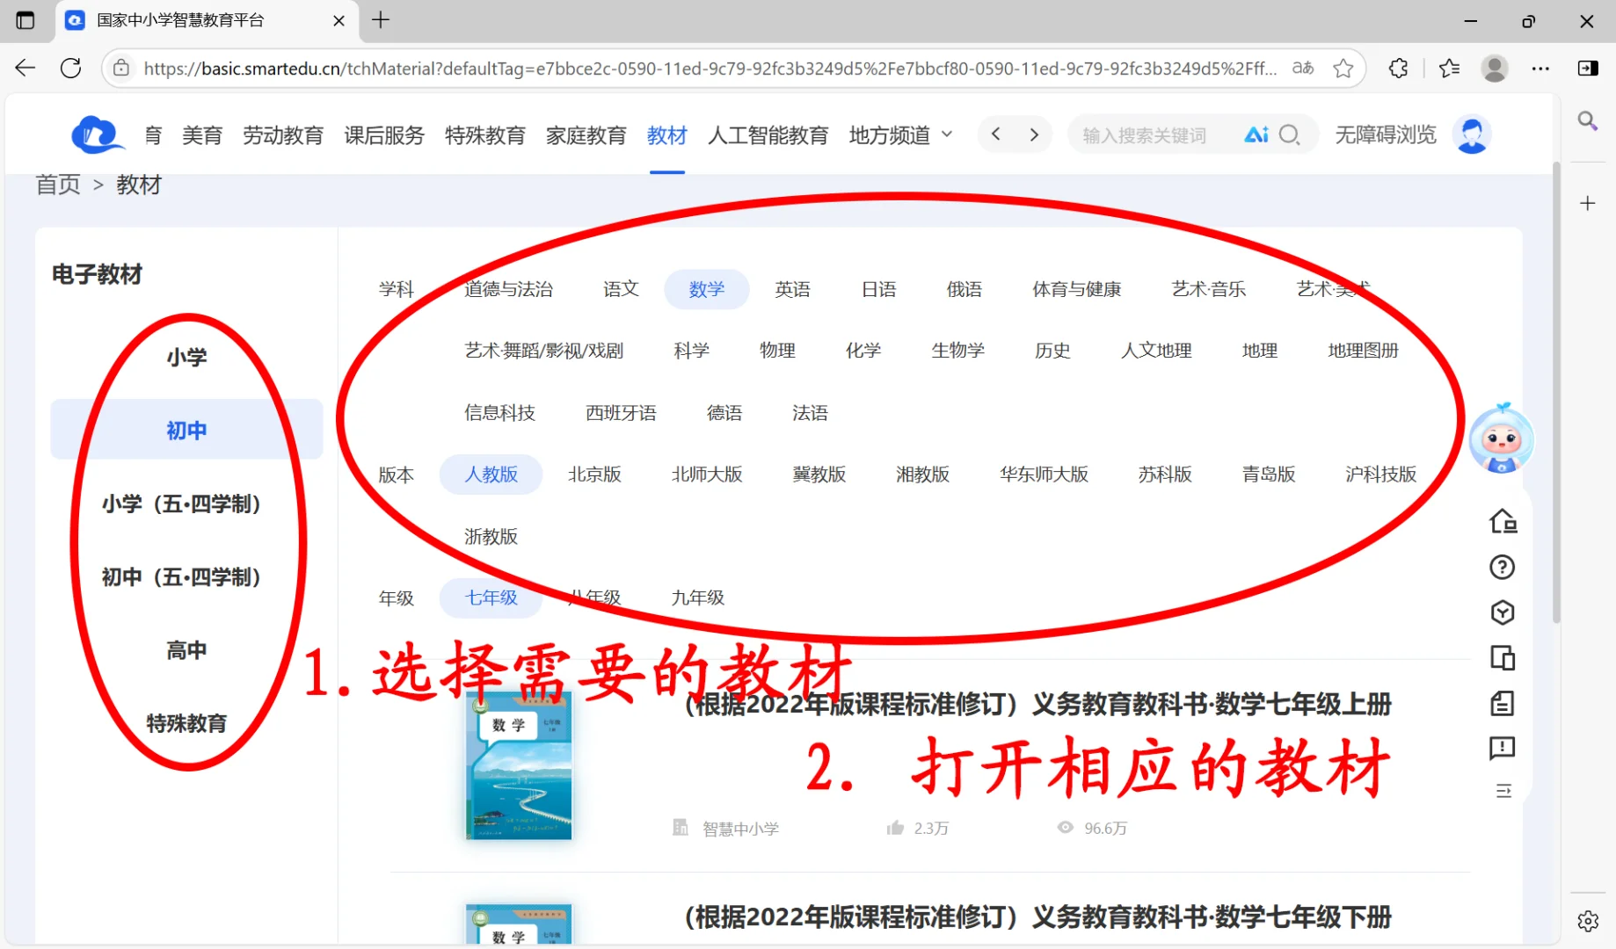Close the 国家中小学智慧教育平台 tab
Viewport: 1616px width, 949px height.
pyautogui.click(x=338, y=20)
